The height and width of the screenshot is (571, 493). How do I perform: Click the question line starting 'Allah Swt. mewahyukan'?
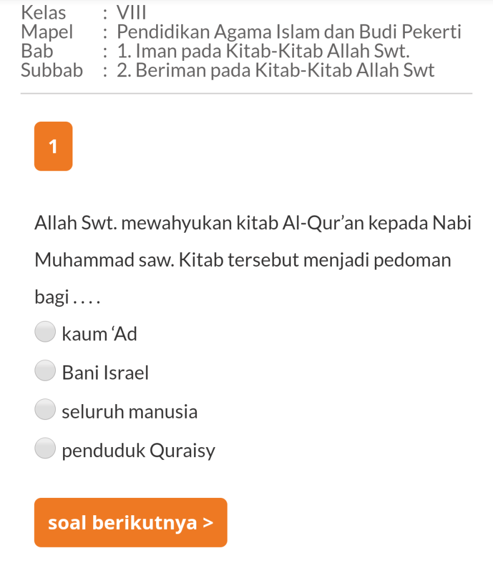253,223
